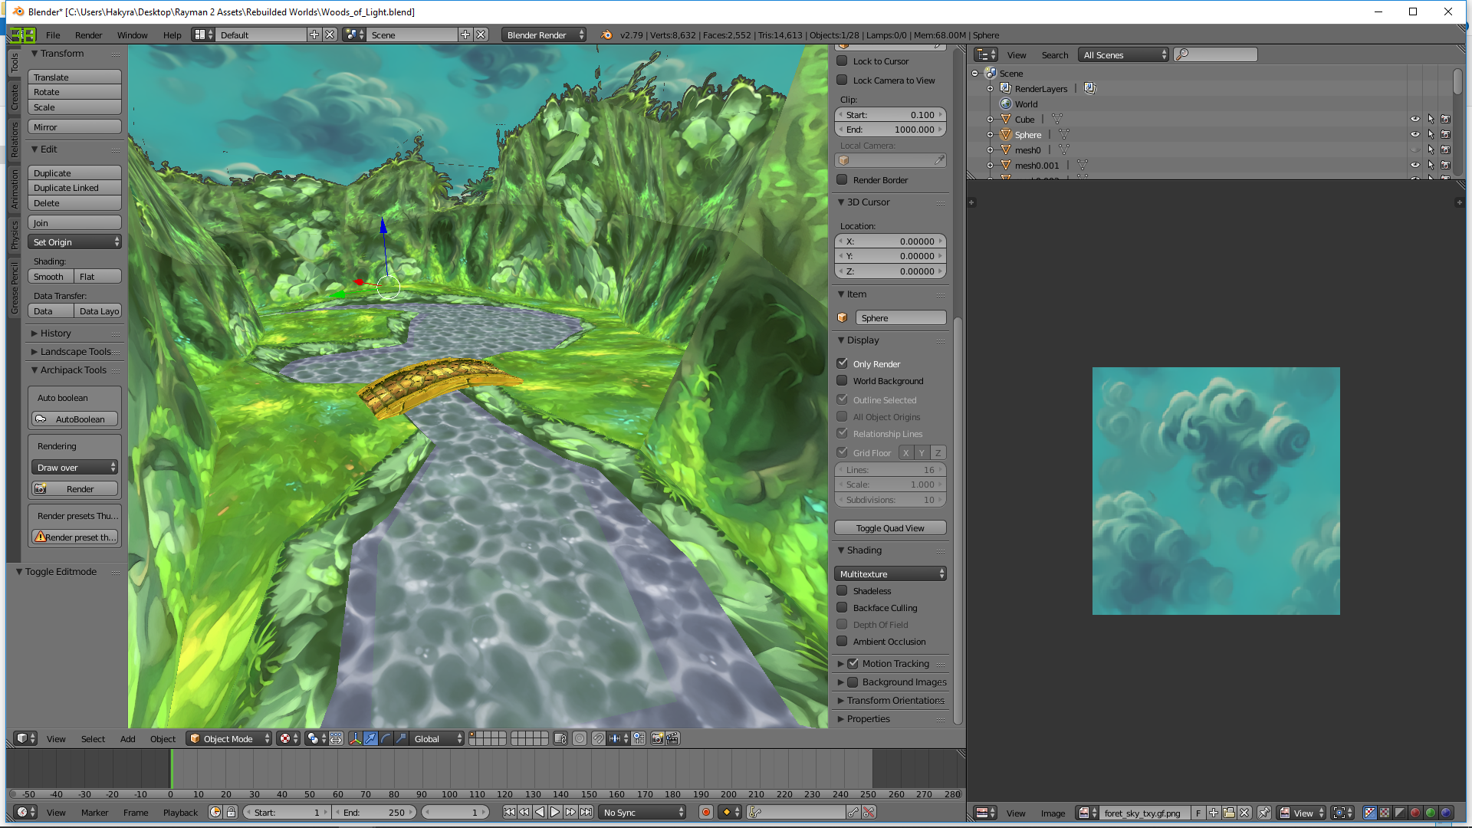Pin the image in the image editor
The height and width of the screenshot is (828, 1472).
tap(1264, 813)
